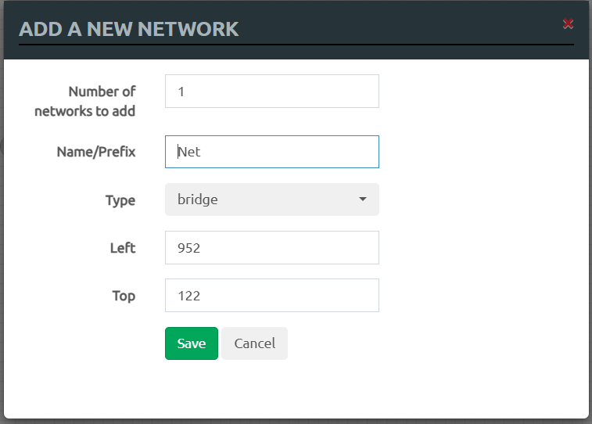The image size is (592, 424).
Task: Click the caret arrow on Type selector
Action: (x=362, y=199)
